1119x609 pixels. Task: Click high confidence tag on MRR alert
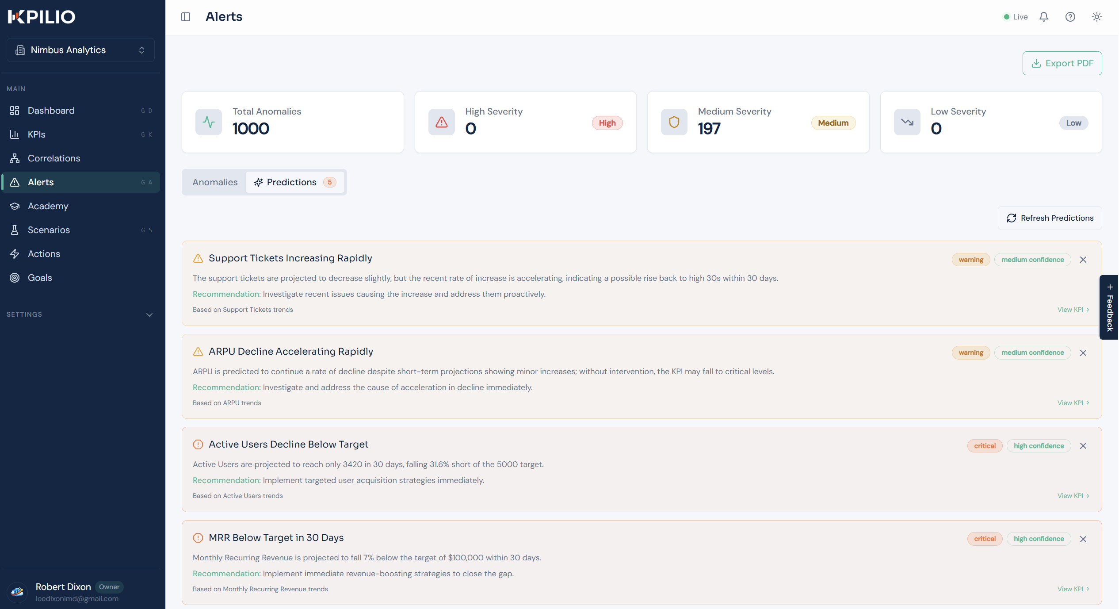click(x=1039, y=539)
